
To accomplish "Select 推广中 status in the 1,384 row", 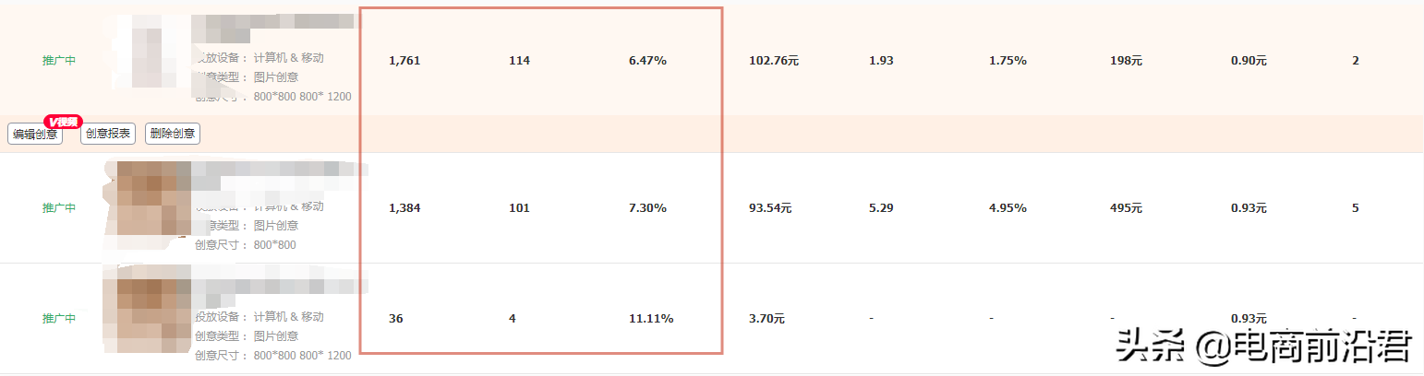I will coord(59,208).
